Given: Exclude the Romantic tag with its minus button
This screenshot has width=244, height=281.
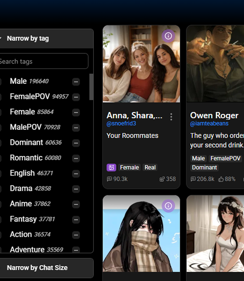Looking at the screenshot, I should (x=76, y=158).
